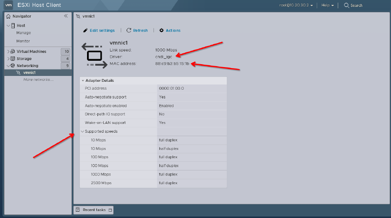This screenshot has height=218, width=391.
Task: Click the Refresh circular arrow icon
Action: 129,30
